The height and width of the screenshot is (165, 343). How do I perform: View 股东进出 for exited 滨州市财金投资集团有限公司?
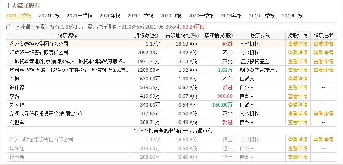pyautogui.click(x=323, y=140)
